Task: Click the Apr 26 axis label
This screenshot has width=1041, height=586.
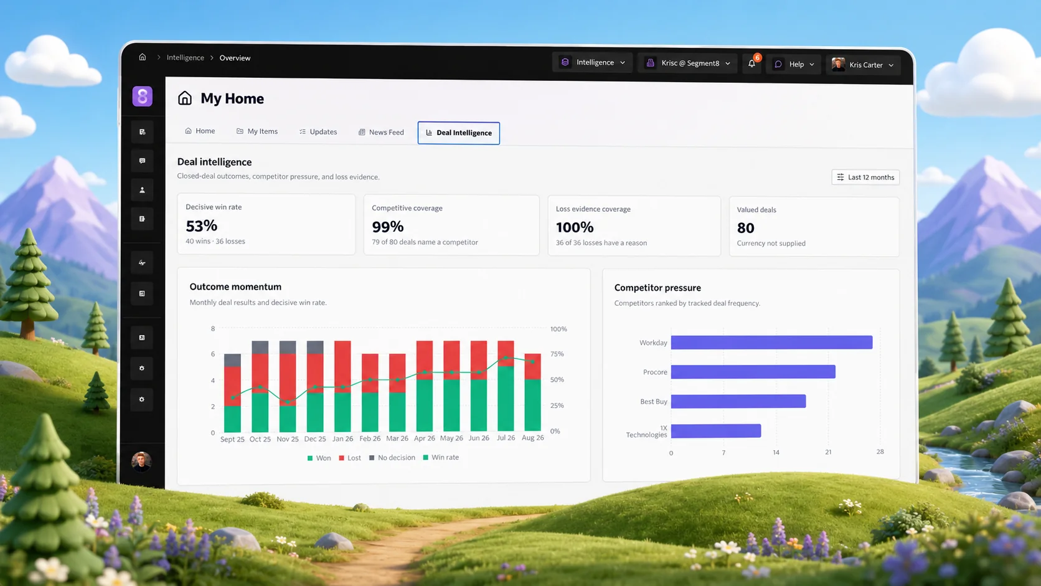Action: click(425, 438)
